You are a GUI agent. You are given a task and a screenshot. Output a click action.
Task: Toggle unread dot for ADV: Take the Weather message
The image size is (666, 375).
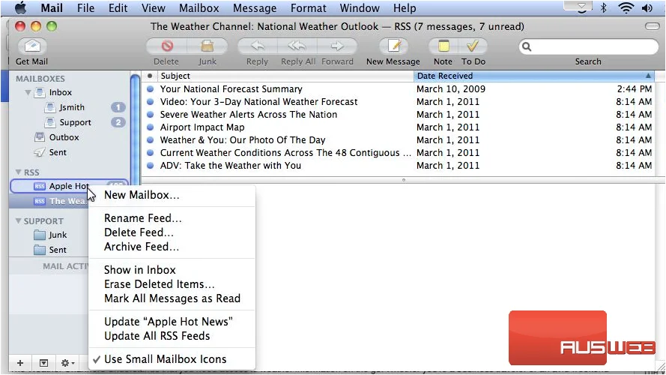150,166
